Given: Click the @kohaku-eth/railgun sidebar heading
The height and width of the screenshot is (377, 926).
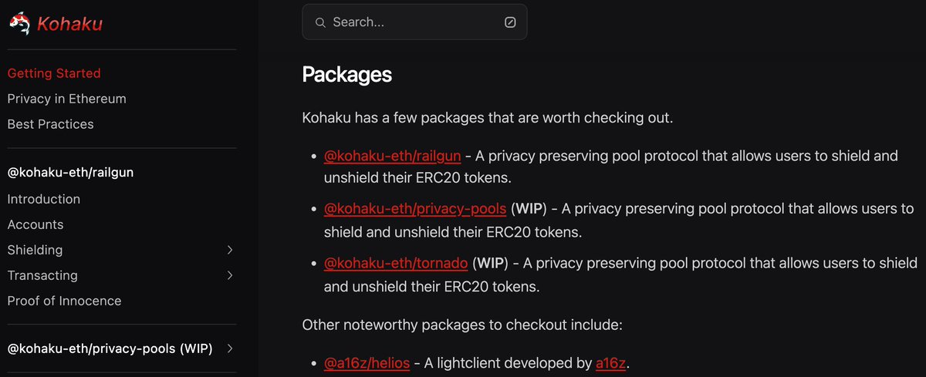Looking at the screenshot, I should click(x=70, y=173).
